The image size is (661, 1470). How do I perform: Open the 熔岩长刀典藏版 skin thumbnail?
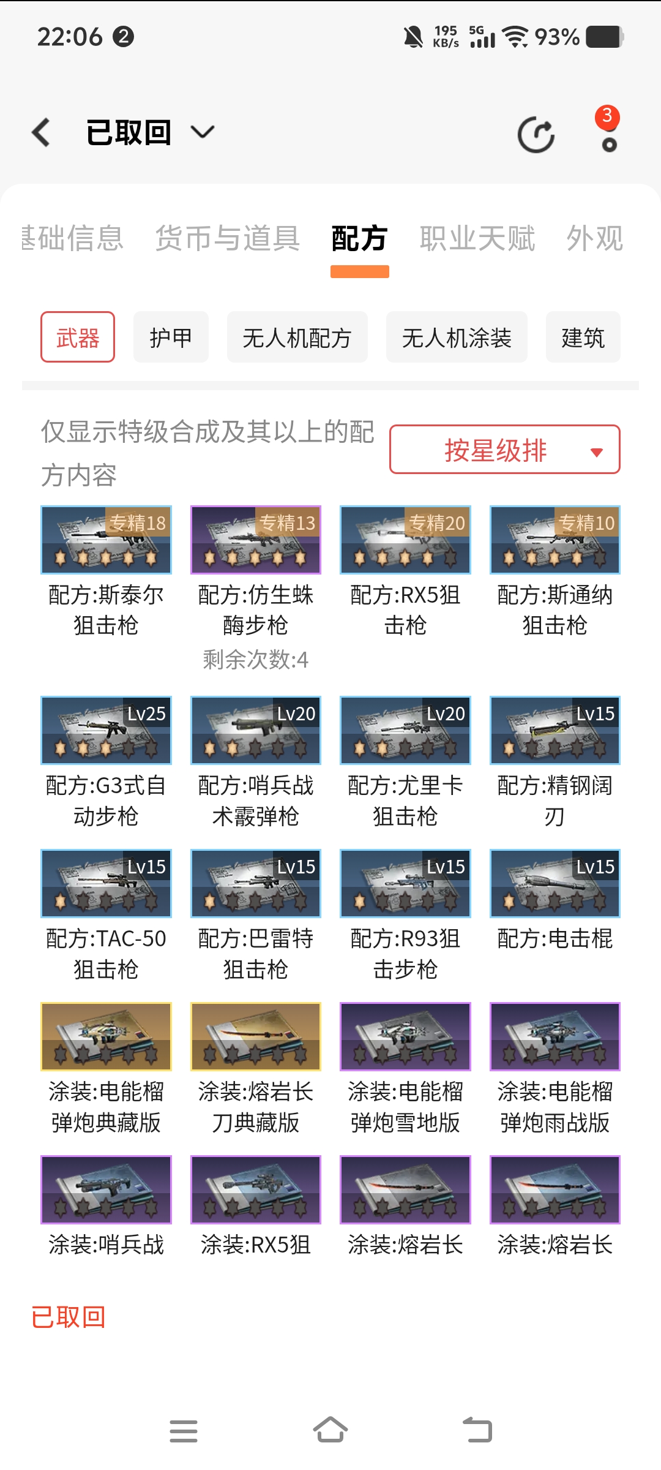[256, 1036]
